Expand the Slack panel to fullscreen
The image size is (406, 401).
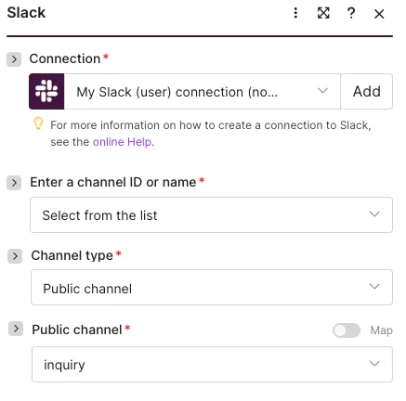pos(323,13)
